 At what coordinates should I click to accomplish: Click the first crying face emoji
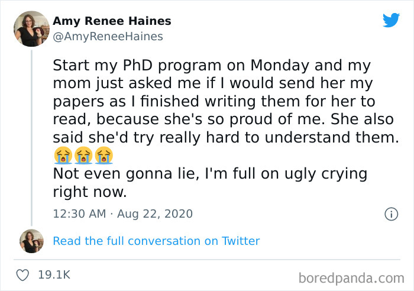63,156
